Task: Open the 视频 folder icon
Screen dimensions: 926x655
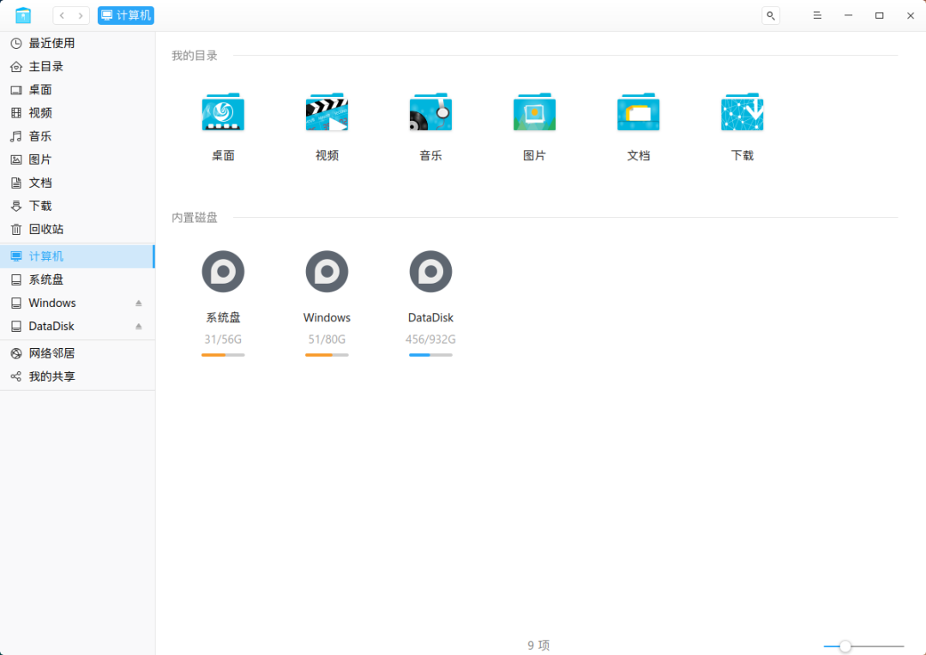Action: point(327,111)
